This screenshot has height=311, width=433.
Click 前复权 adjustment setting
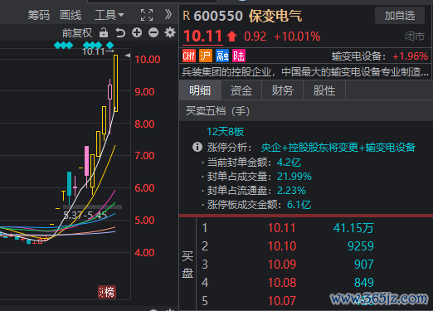pyautogui.click(x=77, y=33)
